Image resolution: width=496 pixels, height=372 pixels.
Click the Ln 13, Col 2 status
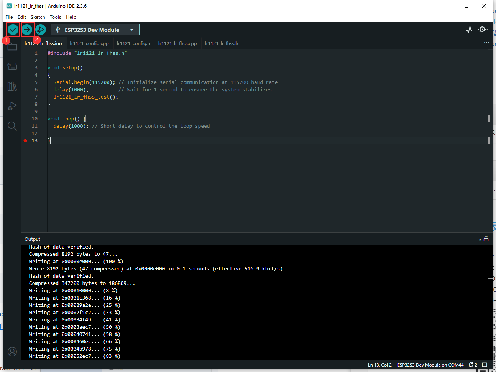coord(380,365)
